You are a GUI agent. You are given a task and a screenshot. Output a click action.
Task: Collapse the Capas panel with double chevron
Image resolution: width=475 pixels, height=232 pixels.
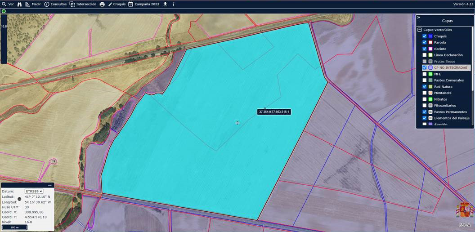[418, 18]
